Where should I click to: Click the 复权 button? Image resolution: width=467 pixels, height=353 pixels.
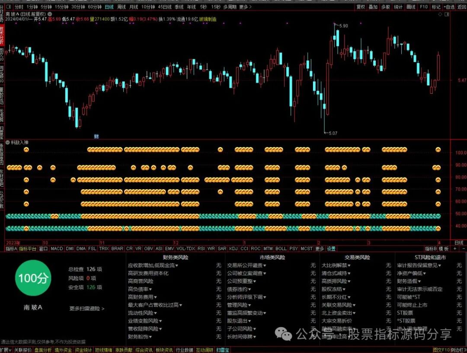(x=361, y=6)
